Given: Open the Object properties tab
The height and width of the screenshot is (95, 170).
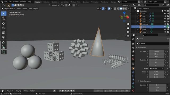Looking at the screenshot, I should (x=133, y=68).
